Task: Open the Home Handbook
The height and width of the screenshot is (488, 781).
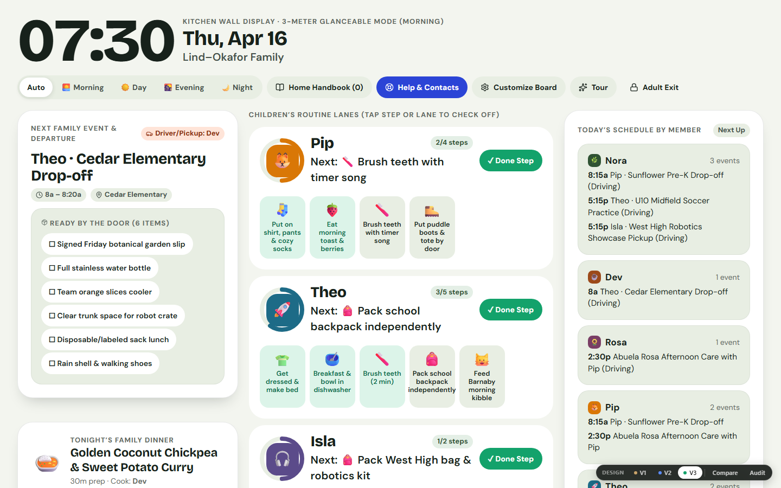Action: click(319, 87)
